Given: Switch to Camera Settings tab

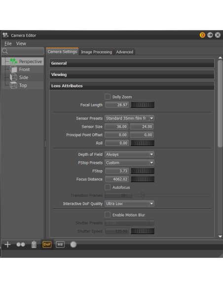Looking at the screenshot, I should tap(62, 52).
